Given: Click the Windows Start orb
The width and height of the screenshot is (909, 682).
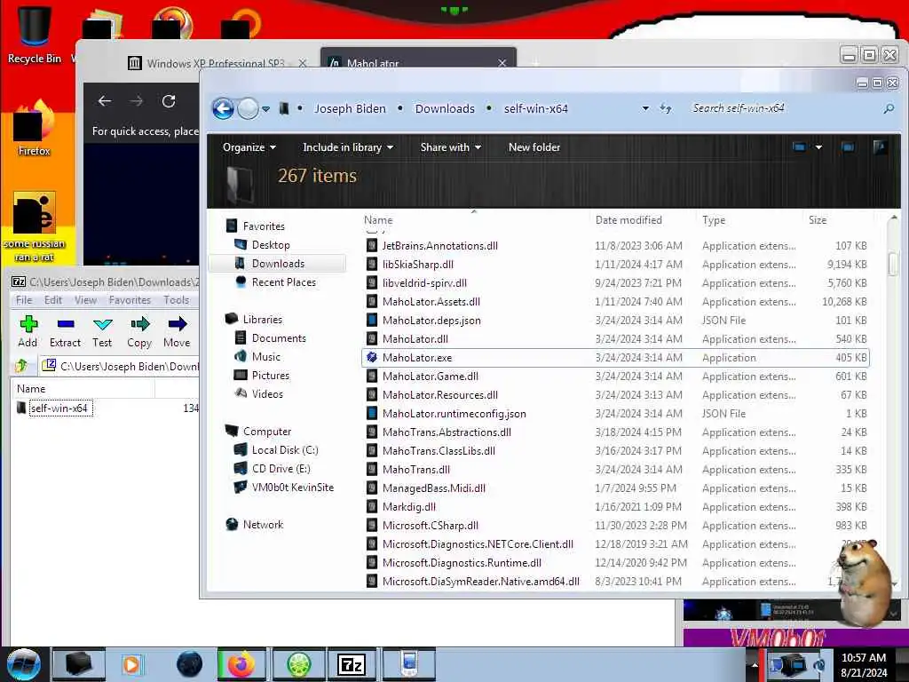Looking at the screenshot, I should [23, 664].
